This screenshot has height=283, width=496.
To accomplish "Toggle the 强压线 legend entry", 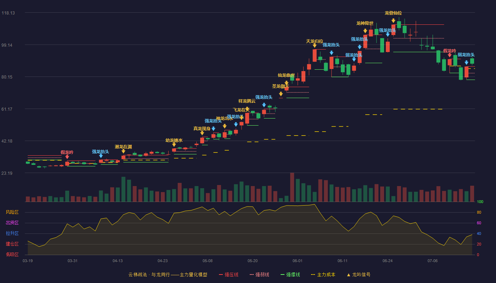I will pyautogui.click(x=229, y=275).
